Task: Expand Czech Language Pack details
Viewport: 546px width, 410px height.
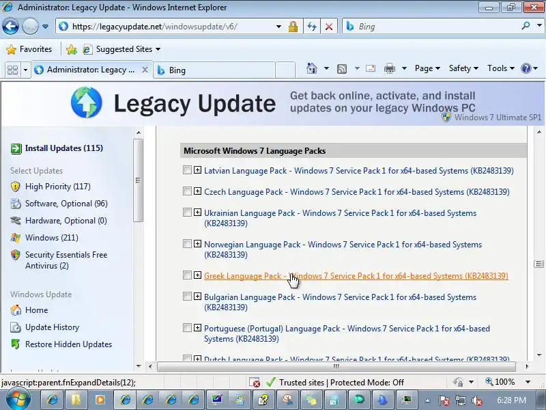Action: (x=197, y=191)
